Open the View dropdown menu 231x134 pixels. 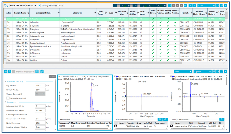183,71
